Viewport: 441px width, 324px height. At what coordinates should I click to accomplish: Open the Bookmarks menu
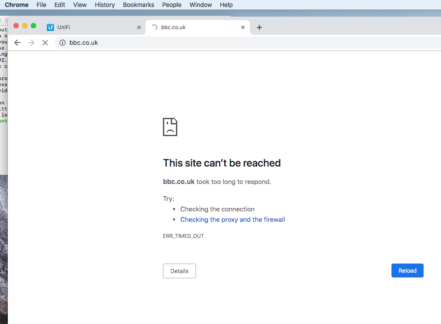click(138, 5)
